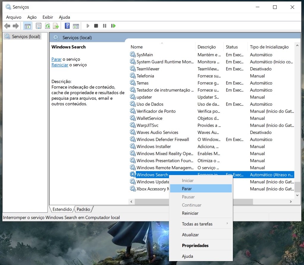Click the Start service play icon
304x265 pixels.
(x=88, y=26)
